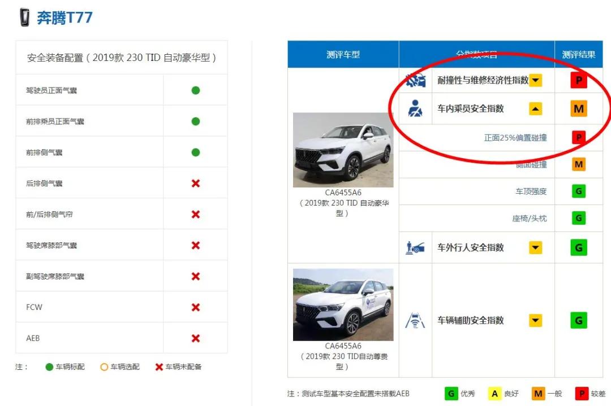Click the green dot for 驾驶员正面气囊

tap(195, 90)
